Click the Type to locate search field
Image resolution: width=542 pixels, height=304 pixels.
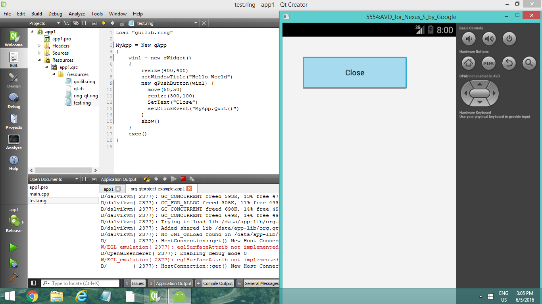point(81,283)
